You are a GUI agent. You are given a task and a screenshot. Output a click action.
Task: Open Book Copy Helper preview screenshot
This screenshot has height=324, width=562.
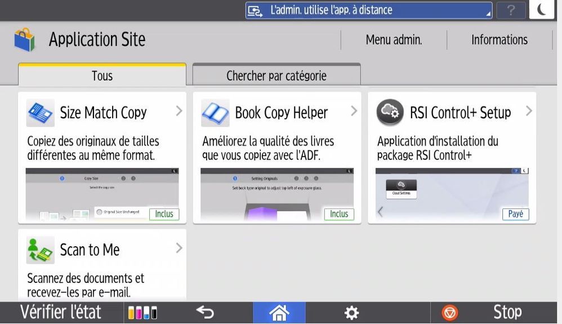tap(277, 194)
